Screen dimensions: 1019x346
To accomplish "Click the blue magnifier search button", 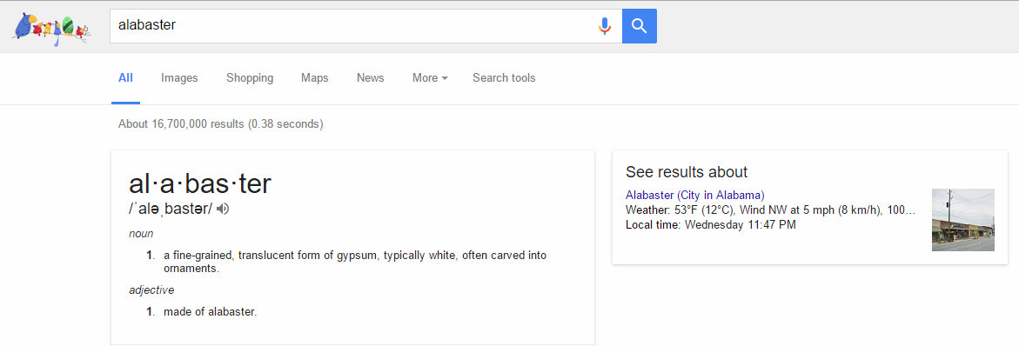I will point(640,26).
